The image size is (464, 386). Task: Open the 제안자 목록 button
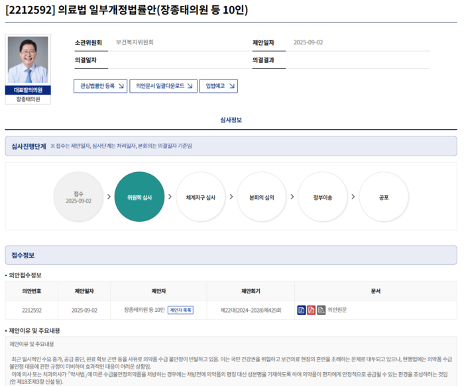point(180,310)
